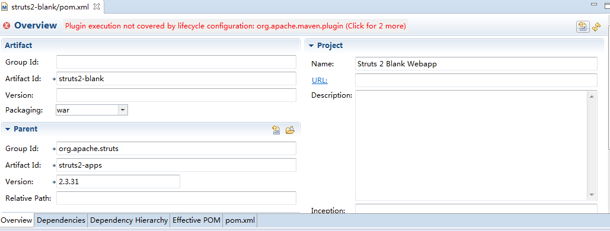Click the Project URL input field

tap(476, 81)
